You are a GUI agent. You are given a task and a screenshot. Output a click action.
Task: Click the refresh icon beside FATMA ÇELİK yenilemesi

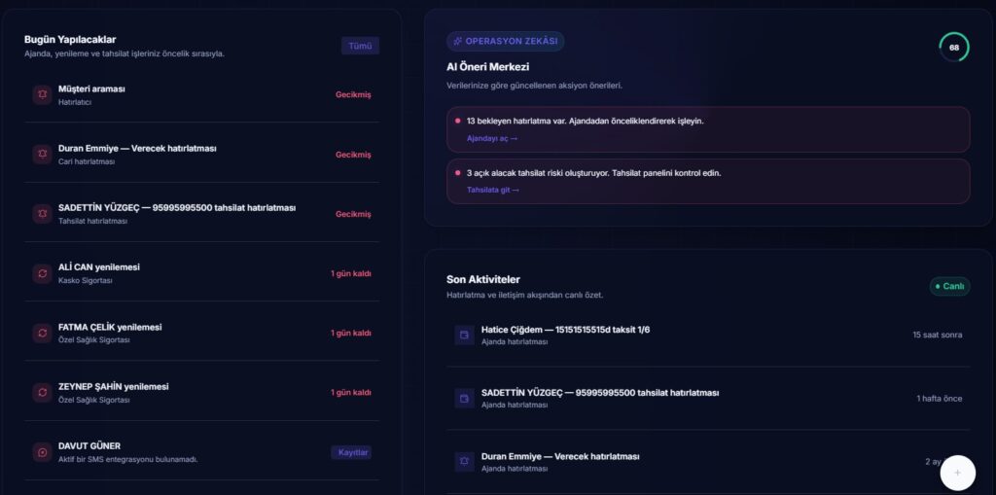click(43, 333)
